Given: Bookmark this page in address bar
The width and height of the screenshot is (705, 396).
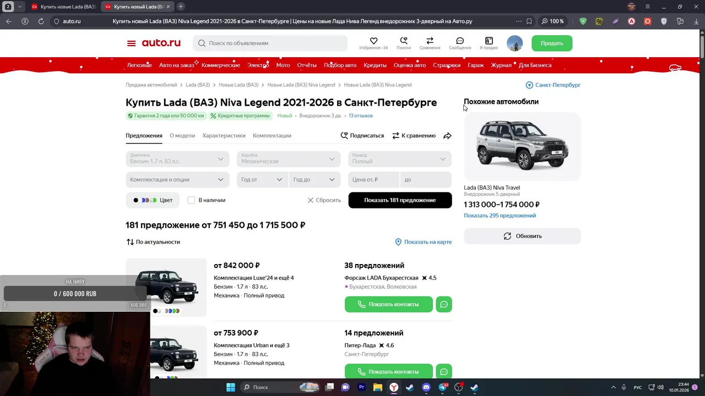Looking at the screenshot, I should coord(529,21).
